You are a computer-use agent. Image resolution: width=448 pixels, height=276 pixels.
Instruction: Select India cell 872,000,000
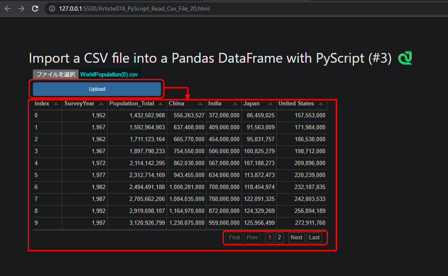click(x=224, y=211)
